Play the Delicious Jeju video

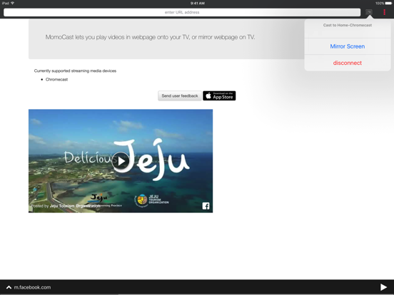click(x=121, y=161)
